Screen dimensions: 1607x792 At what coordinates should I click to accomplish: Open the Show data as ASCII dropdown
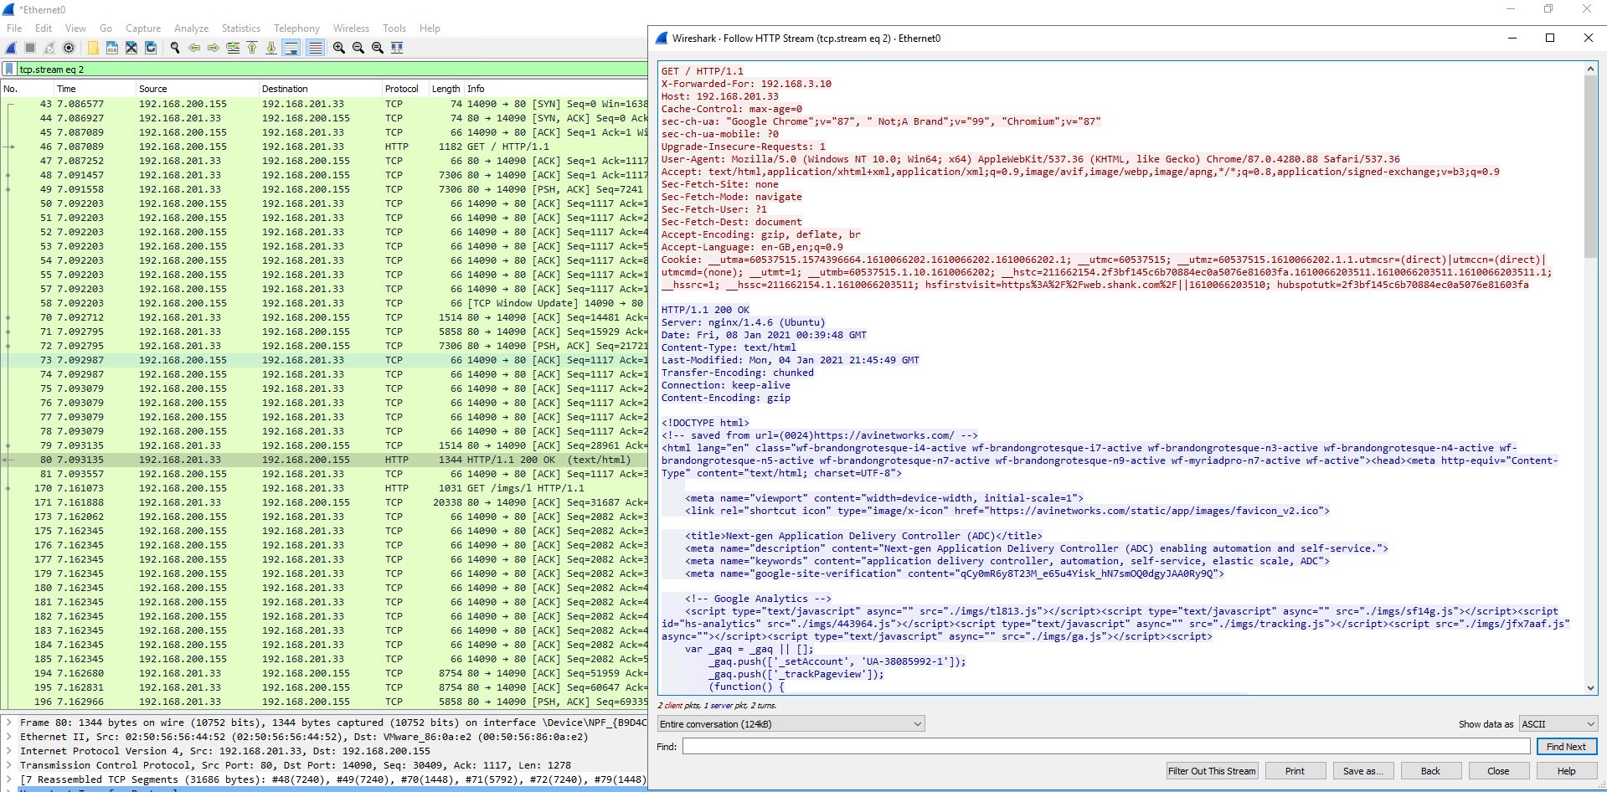[1558, 724]
